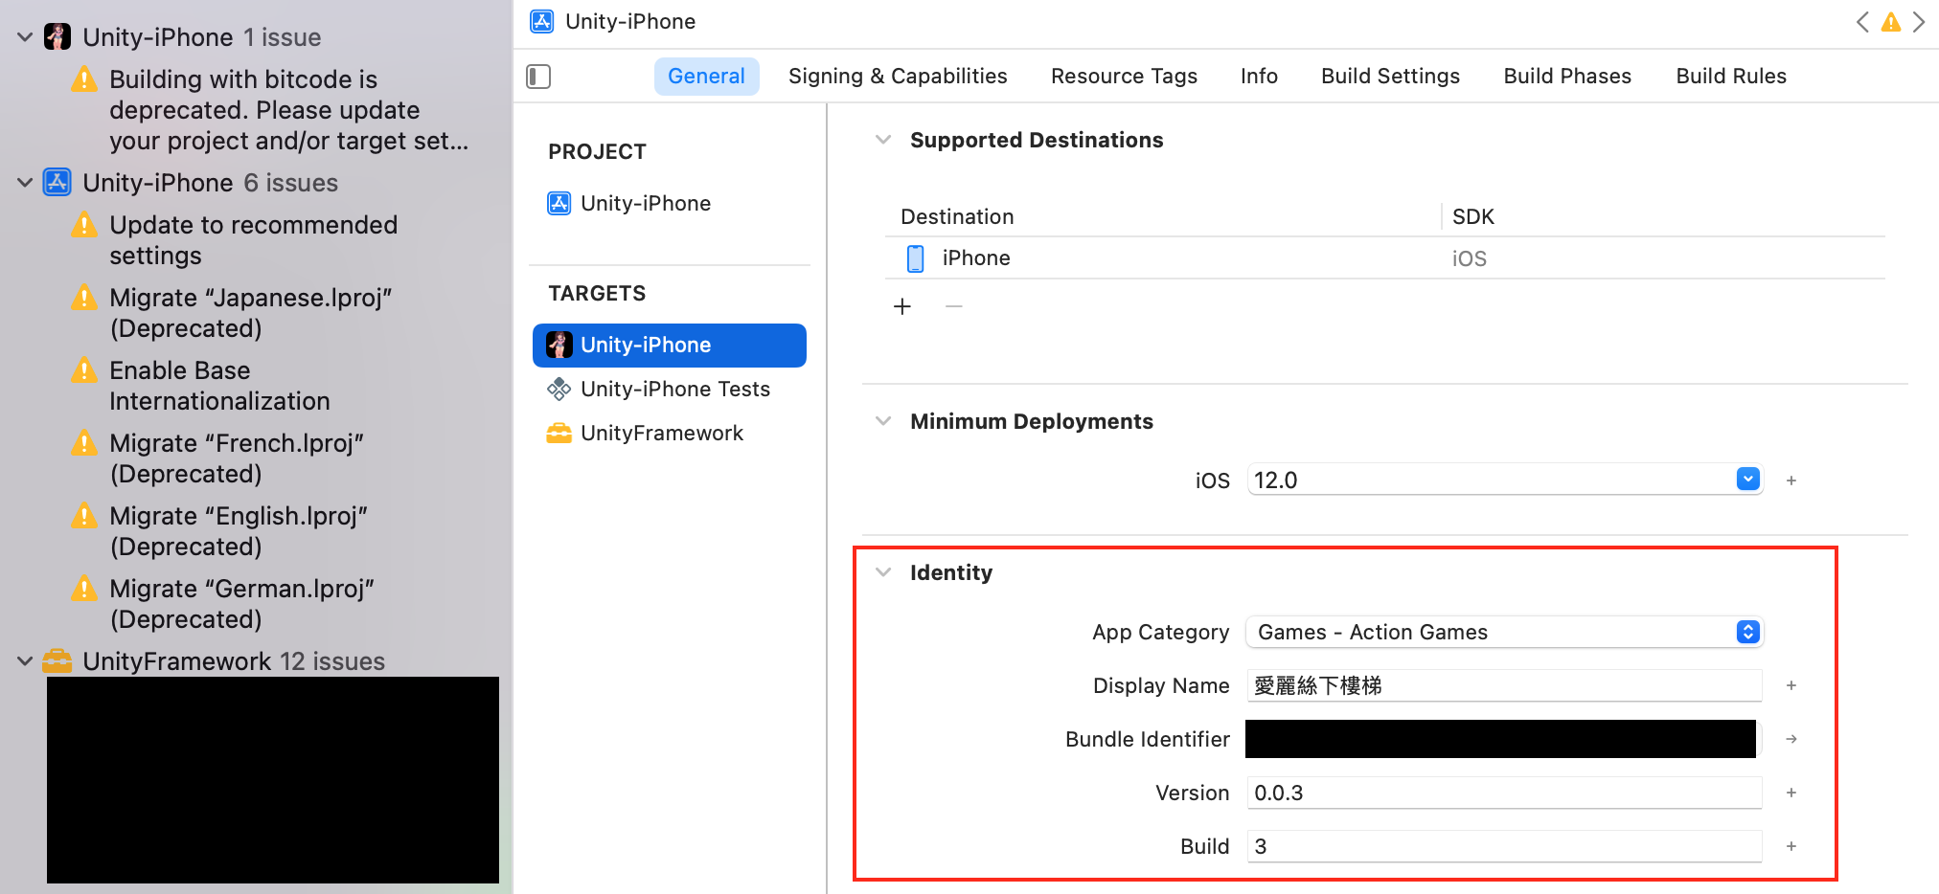Switch to the General tab
The height and width of the screenshot is (894, 1939).
pyautogui.click(x=706, y=77)
